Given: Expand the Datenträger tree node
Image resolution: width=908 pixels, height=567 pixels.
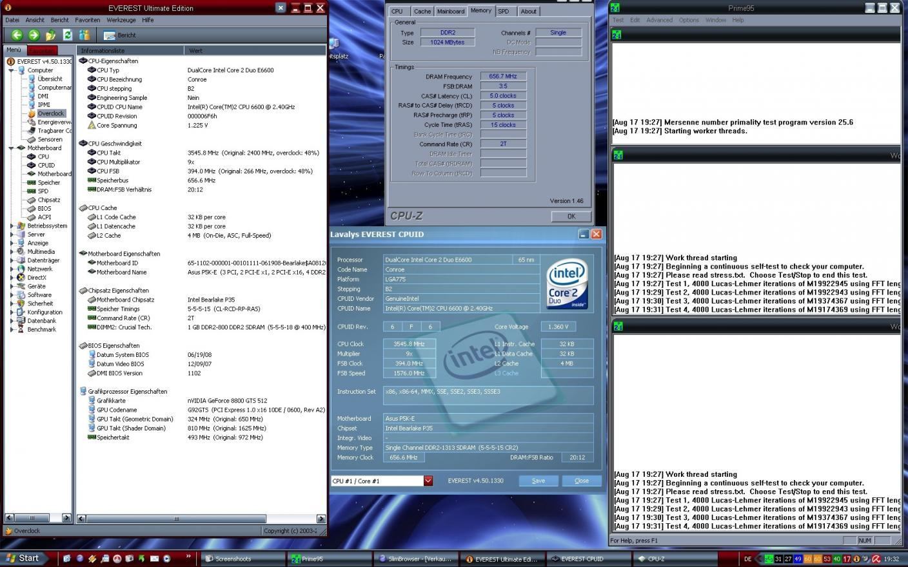Looking at the screenshot, I should (x=12, y=260).
